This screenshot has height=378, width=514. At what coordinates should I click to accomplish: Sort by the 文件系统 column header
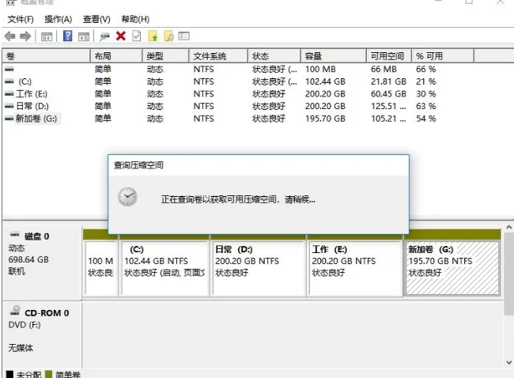218,56
